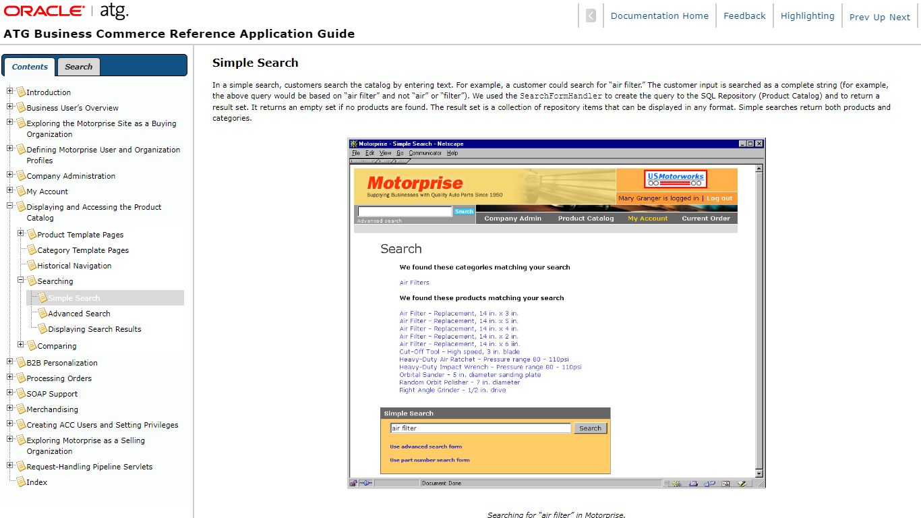Open the Merchandising topic

[52, 409]
